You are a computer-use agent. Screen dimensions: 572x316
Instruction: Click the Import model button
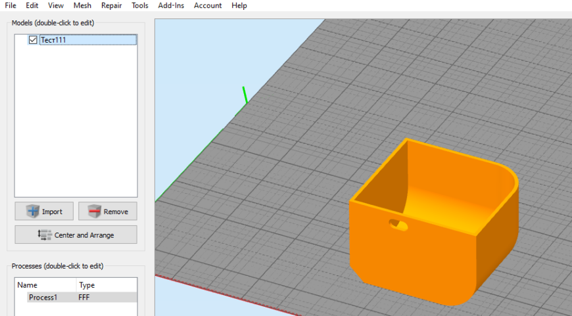coord(44,212)
